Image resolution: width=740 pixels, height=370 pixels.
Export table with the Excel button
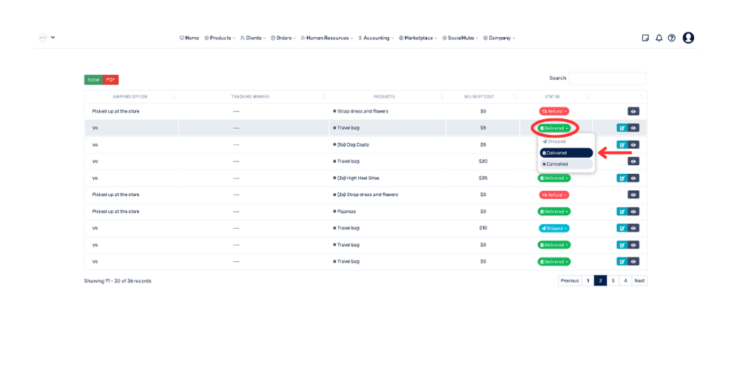tap(93, 80)
